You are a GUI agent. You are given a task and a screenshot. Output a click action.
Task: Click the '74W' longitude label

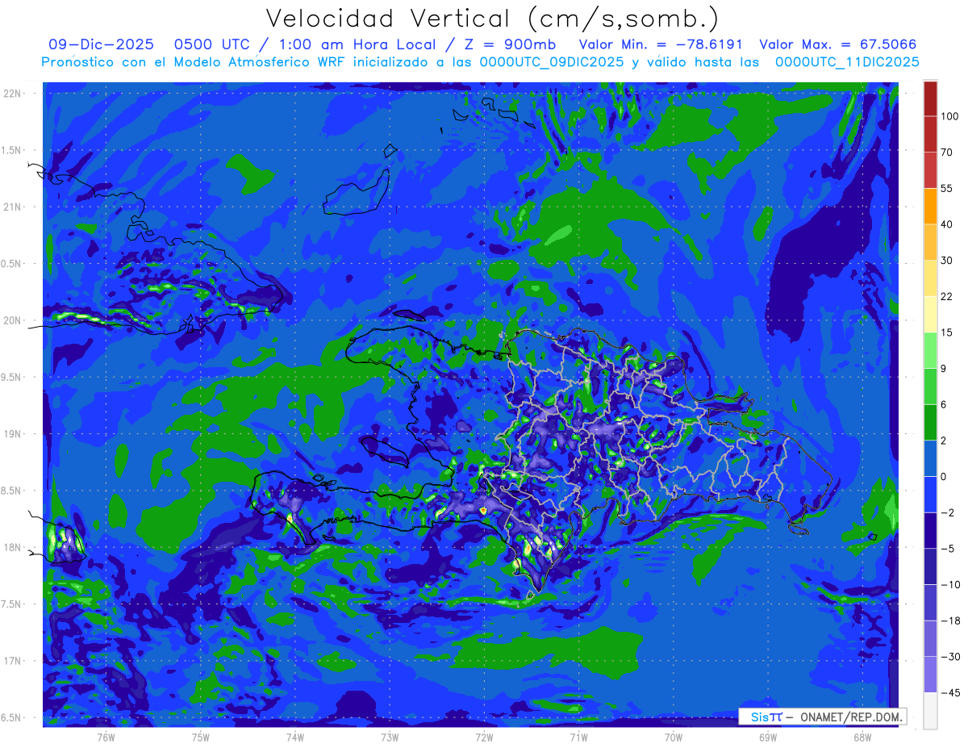point(295,737)
